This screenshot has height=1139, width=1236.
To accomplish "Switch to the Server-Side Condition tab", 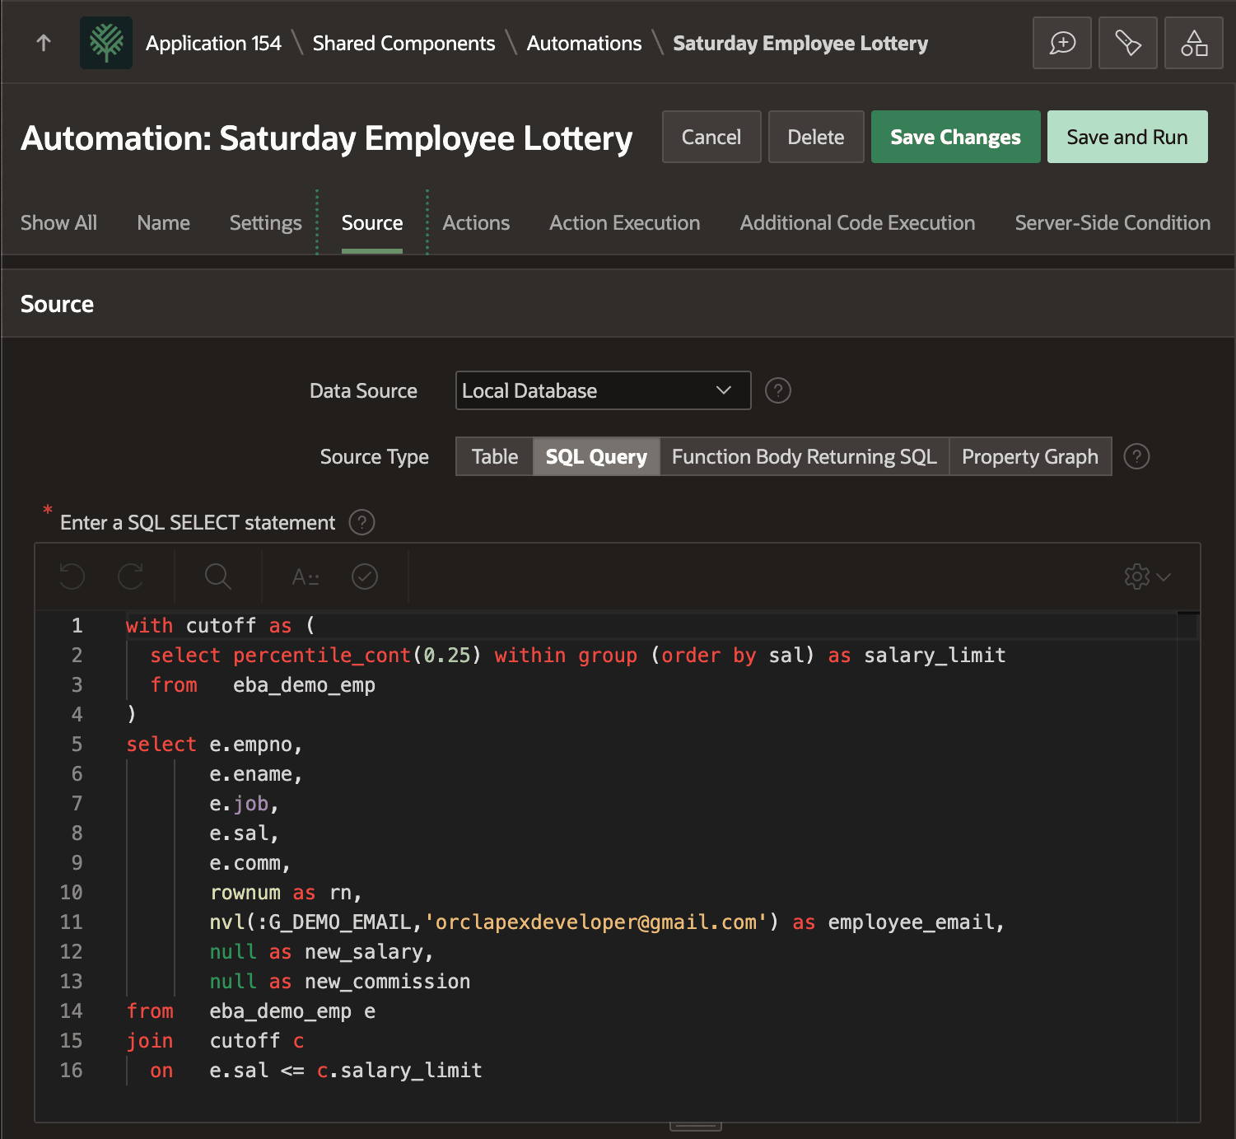I will pyautogui.click(x=1112, y=222).
